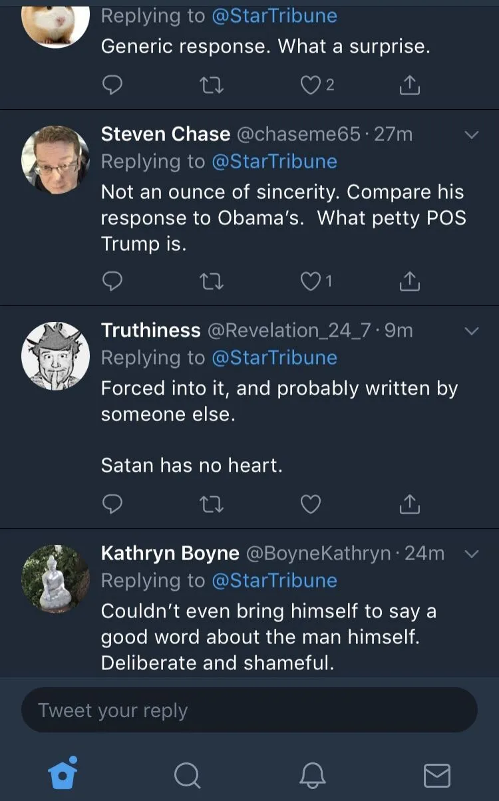Image resolution: width=499 pixels, height=801 pixels.
Task: Retweet Steven Chase's tweet
Action: 212,282
